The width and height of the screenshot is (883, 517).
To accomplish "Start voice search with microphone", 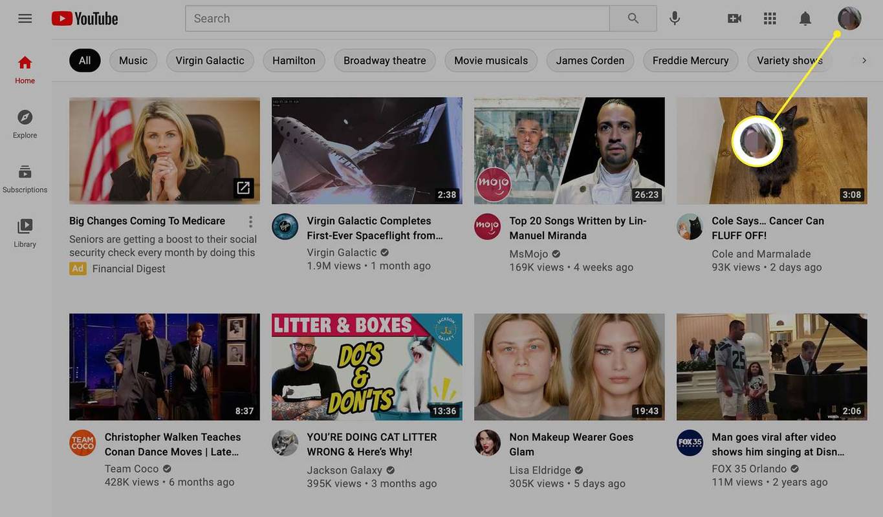I will [x=675, y=18].
